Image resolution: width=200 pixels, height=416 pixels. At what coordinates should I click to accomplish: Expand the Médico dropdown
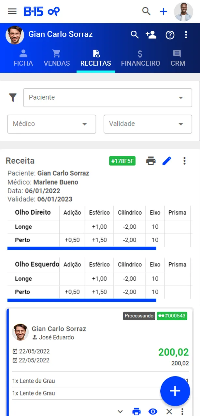pyautogui.click(x=51, y=124)
